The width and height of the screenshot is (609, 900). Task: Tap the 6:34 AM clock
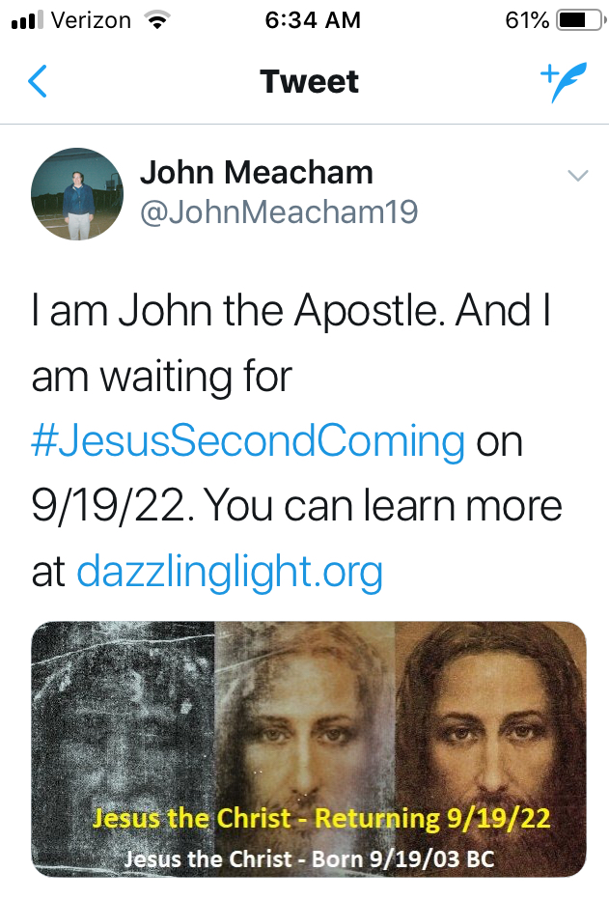pos(312,20)
